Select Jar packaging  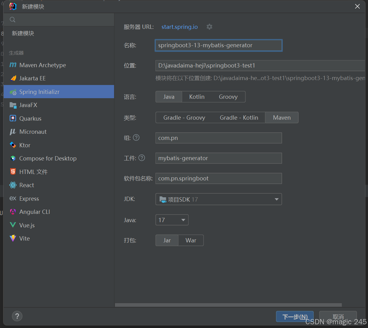click(x=167, y=240)
